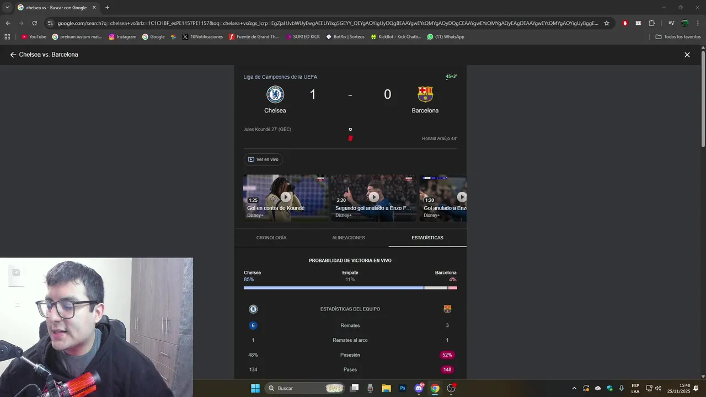Click the volume speaker icon in tray

[658, 388]
